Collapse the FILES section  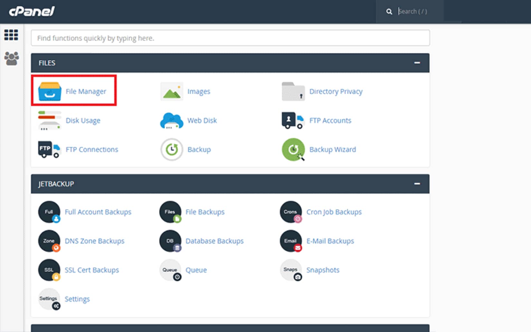pos(418,63)
